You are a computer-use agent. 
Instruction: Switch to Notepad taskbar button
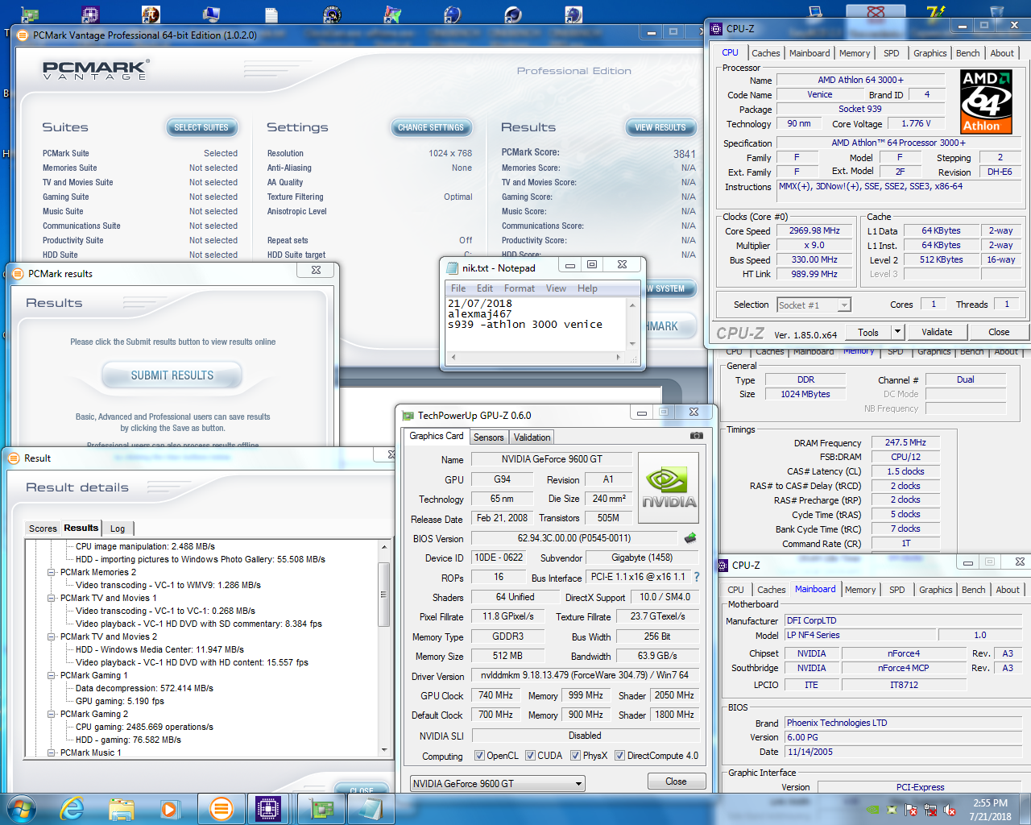(x=371, y=808)
